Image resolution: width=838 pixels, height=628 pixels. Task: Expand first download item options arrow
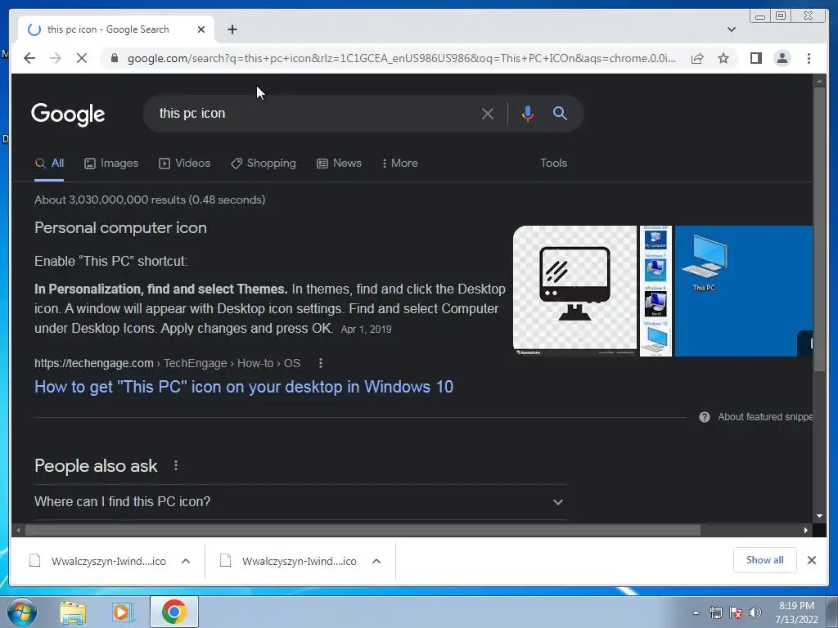click(x=186, y=561)
